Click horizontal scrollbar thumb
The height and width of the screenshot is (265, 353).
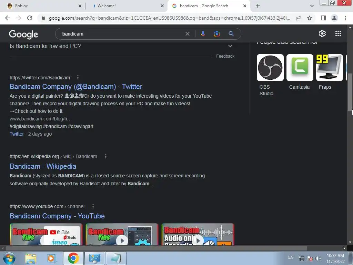tap(156, 248)
